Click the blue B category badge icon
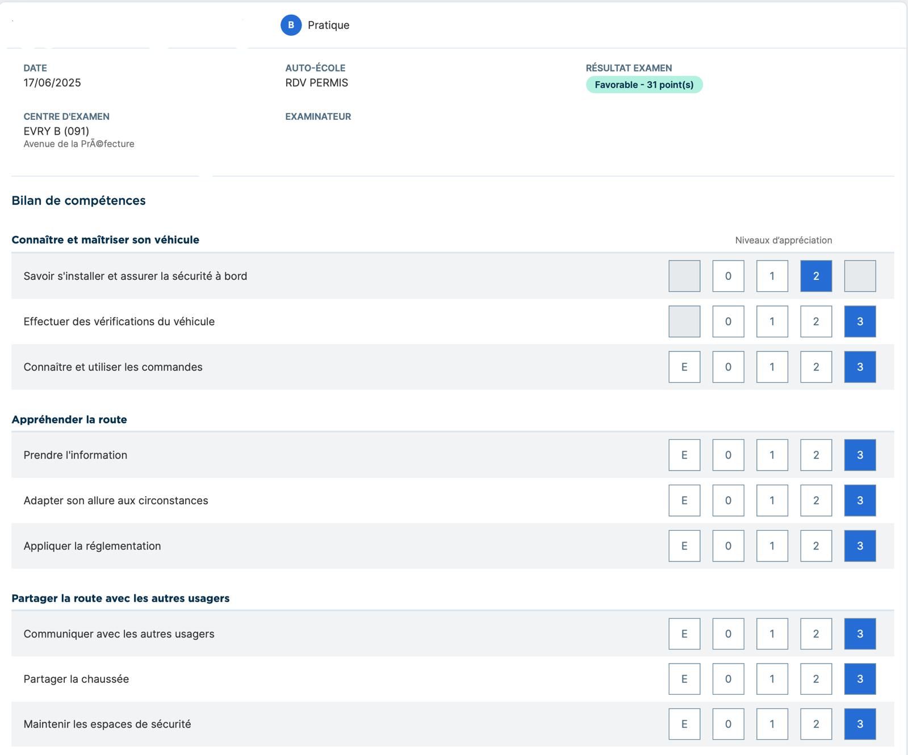Screen dimensions: 908x755 [x=291, y=25]
